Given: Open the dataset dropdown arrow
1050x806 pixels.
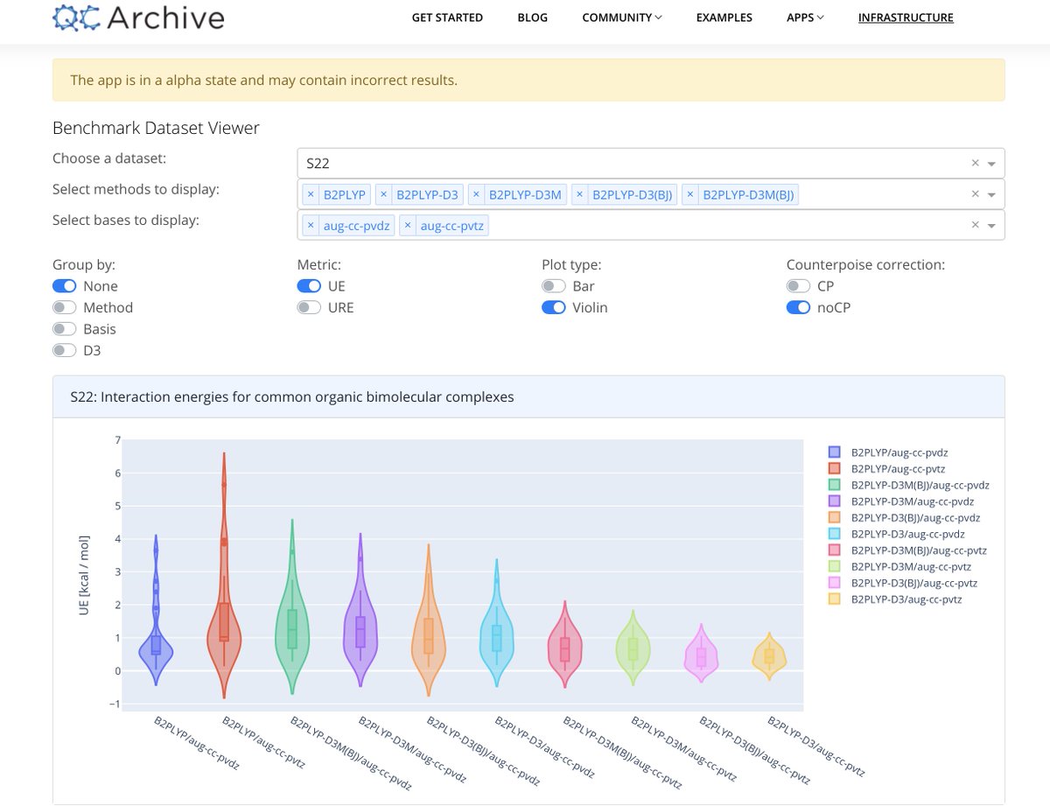Looking at the screenshot, I should point(991,163).
